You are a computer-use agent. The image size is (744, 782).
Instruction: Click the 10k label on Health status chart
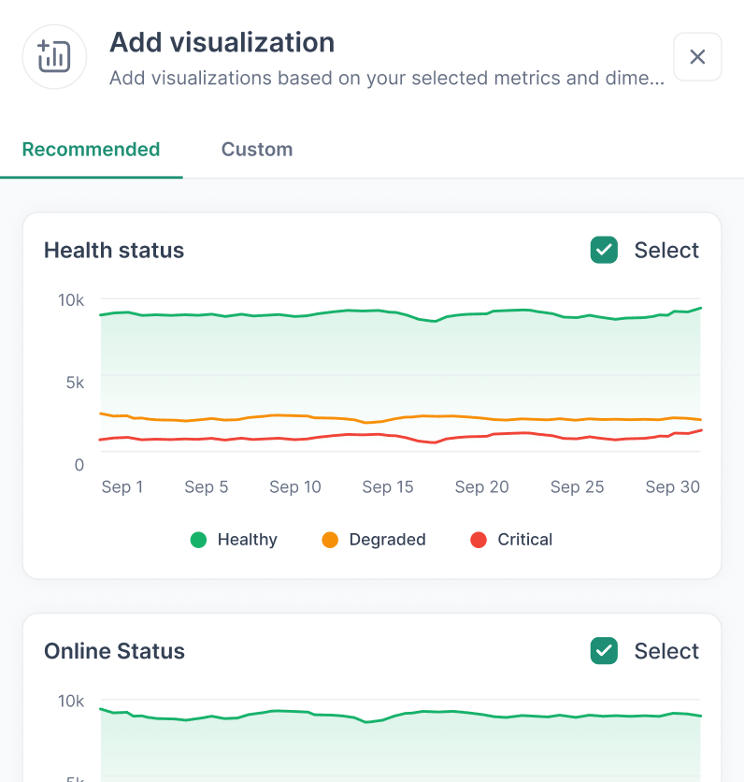tap(71, 300)
